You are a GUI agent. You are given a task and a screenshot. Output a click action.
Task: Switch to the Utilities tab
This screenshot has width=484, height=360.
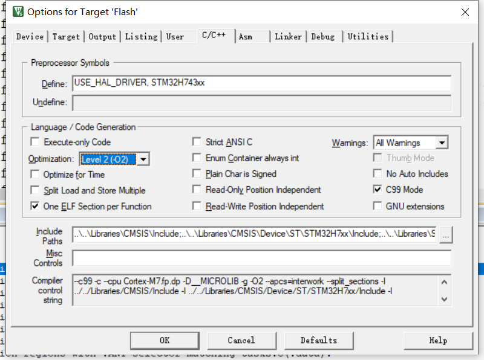coord(368,37)
